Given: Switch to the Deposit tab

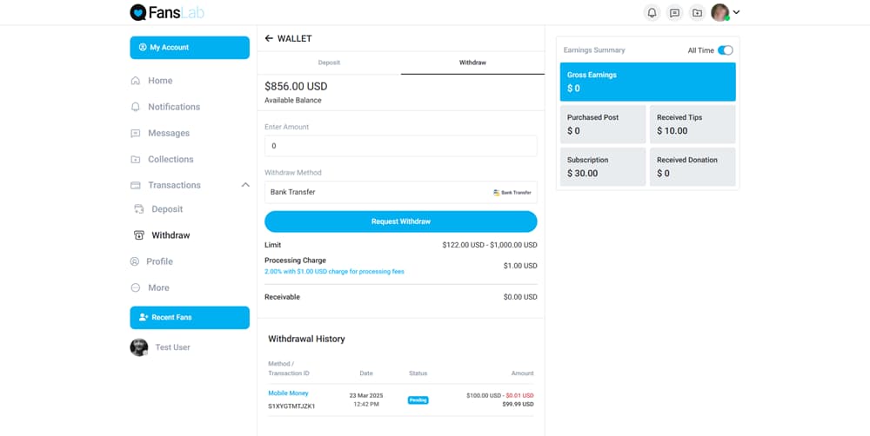Looking at the screenshot, I should (x=329, y=63).
